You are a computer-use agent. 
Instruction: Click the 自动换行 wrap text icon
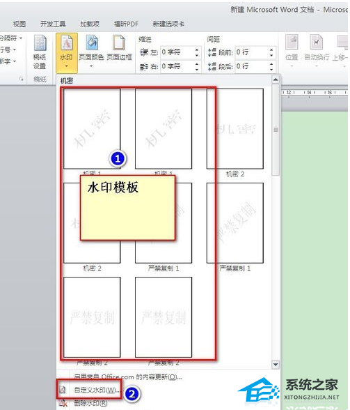(x=317, y=42)
